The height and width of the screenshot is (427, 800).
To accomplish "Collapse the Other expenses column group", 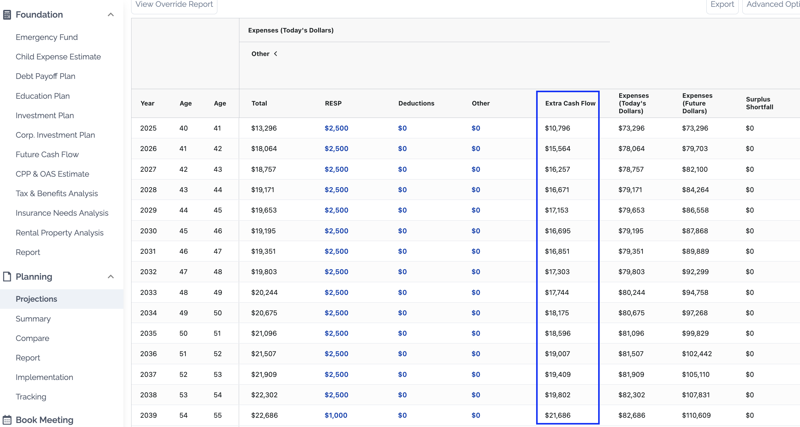I will click(275, 54).
